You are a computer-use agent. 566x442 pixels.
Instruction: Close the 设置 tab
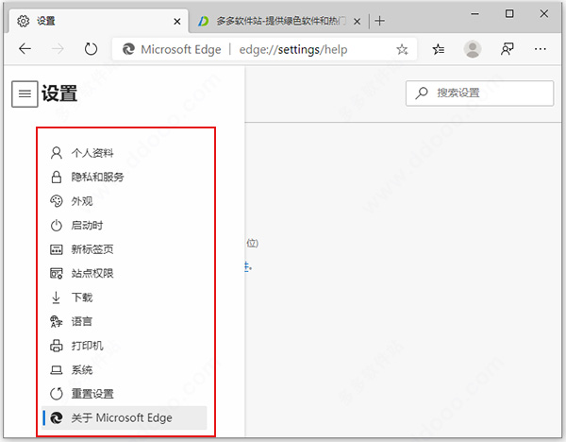click(x=177, y=22)
